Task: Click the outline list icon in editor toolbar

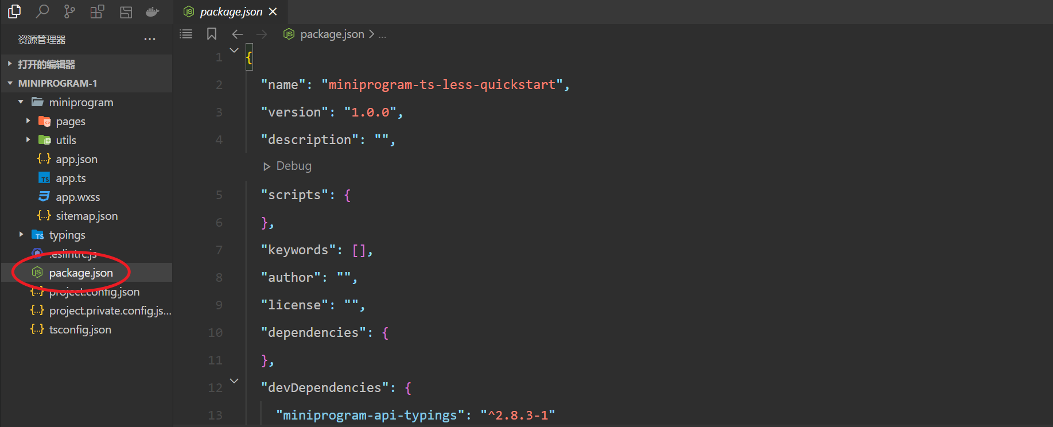Action: click(186, 34)
